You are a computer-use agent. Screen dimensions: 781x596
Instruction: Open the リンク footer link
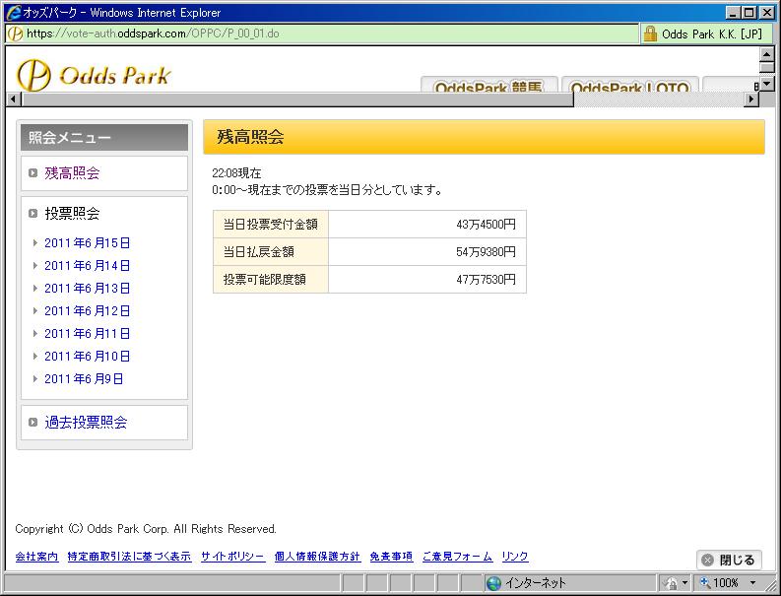tap(515, 557)
